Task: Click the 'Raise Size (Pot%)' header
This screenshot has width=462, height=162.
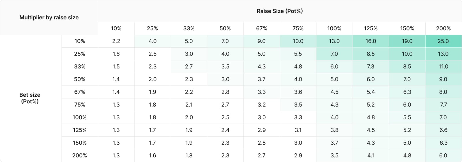Action: tap(280, 11)
